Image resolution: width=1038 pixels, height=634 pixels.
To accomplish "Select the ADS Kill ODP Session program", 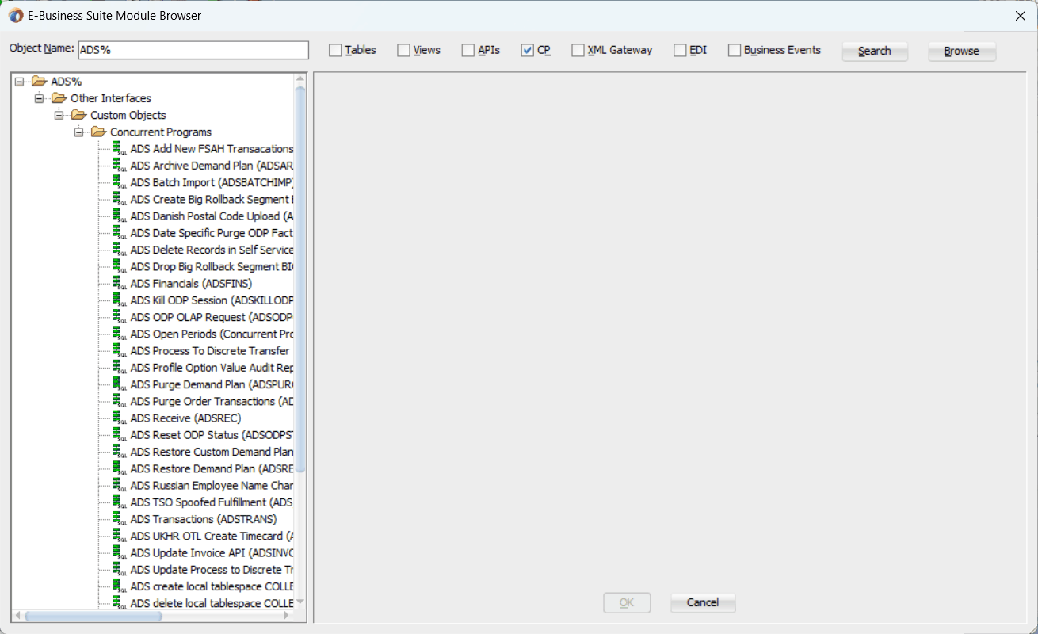I will pyautogui.click(x=212, y=300).
